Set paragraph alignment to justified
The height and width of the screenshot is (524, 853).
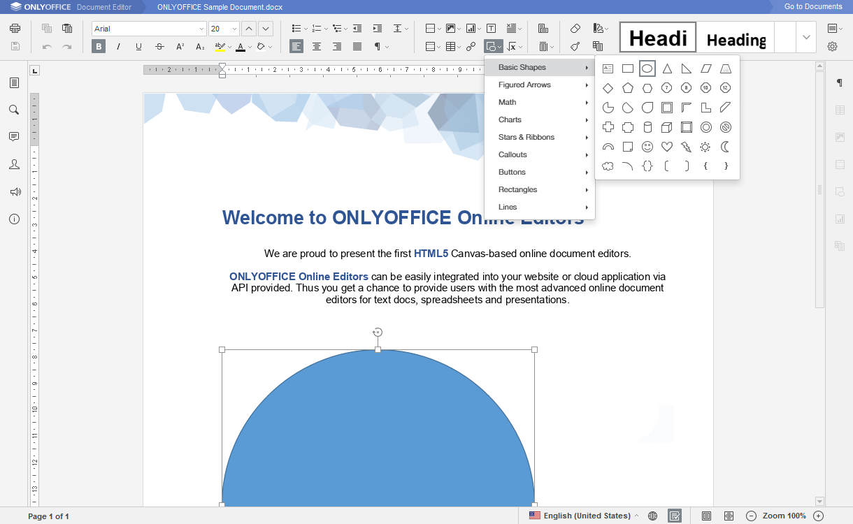357,47
